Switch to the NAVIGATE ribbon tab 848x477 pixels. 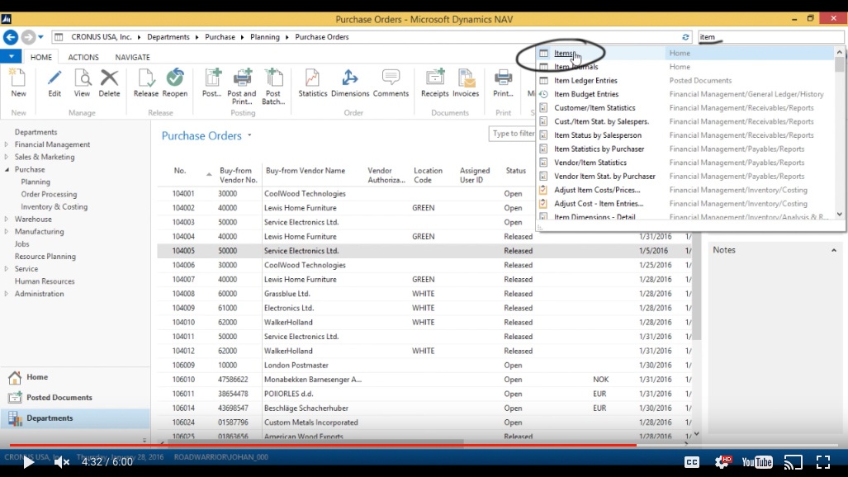(x=132, y=57)
